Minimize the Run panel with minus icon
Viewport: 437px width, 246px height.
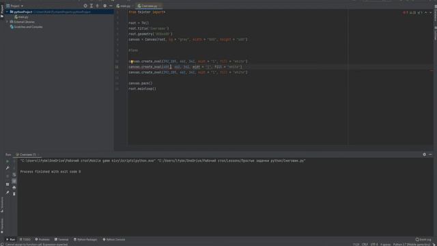430,154
